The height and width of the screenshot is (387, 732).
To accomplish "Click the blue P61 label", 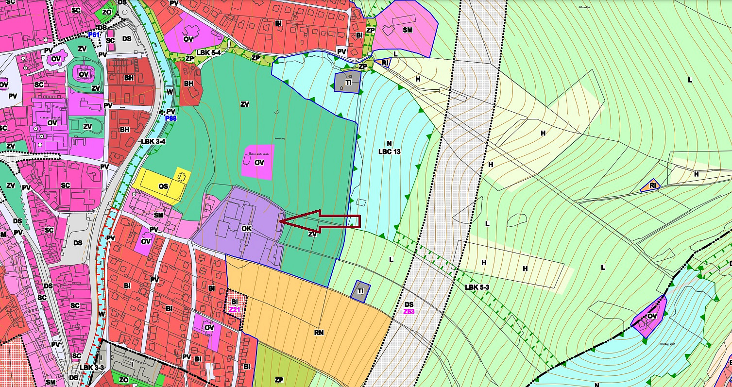I will (94, 35).
